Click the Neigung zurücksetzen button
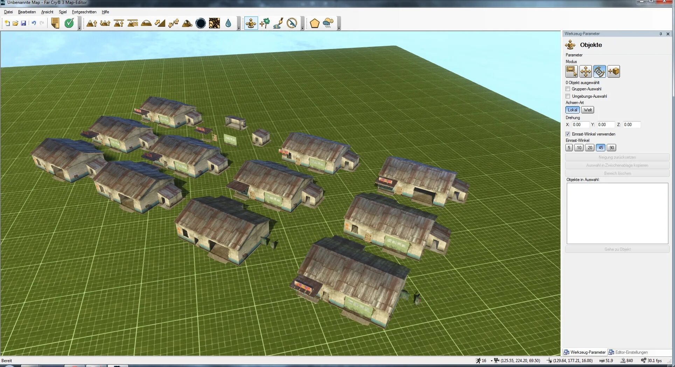675x367 pixels. [x=617, y=157]
